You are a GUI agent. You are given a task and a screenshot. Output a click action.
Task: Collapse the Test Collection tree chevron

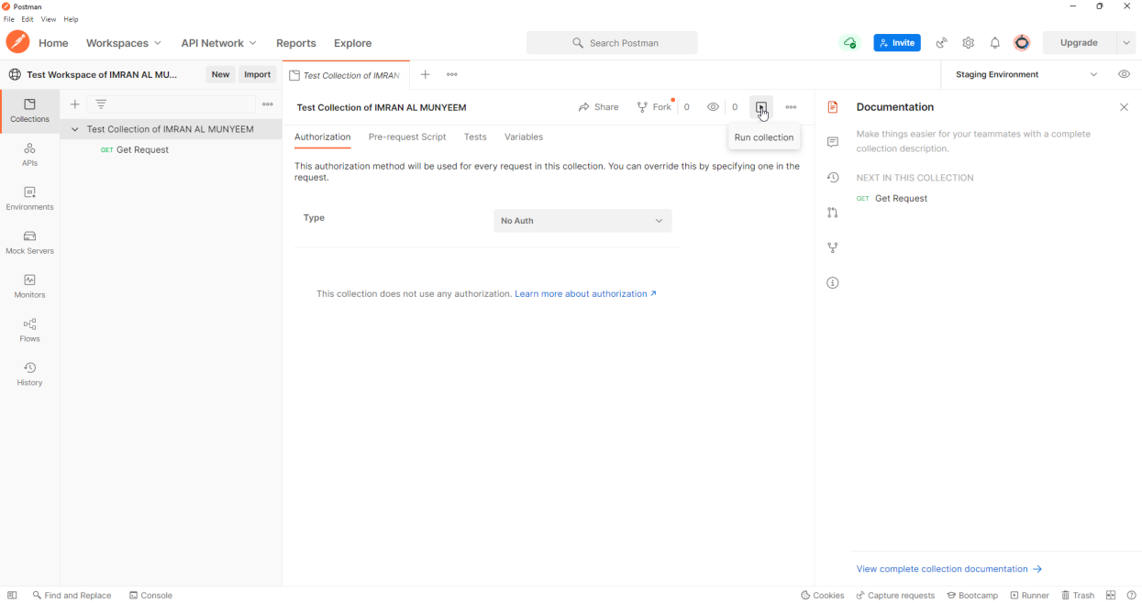(75, 129)
